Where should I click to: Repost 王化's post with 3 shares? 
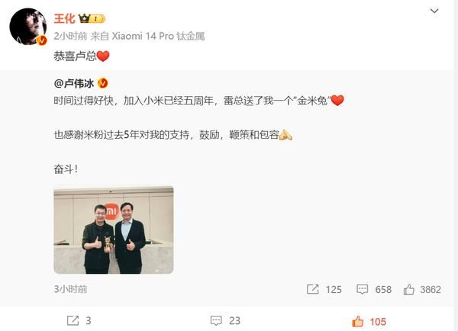point(79,320)
